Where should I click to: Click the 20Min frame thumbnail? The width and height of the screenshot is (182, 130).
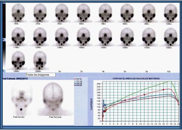point(40,61)
